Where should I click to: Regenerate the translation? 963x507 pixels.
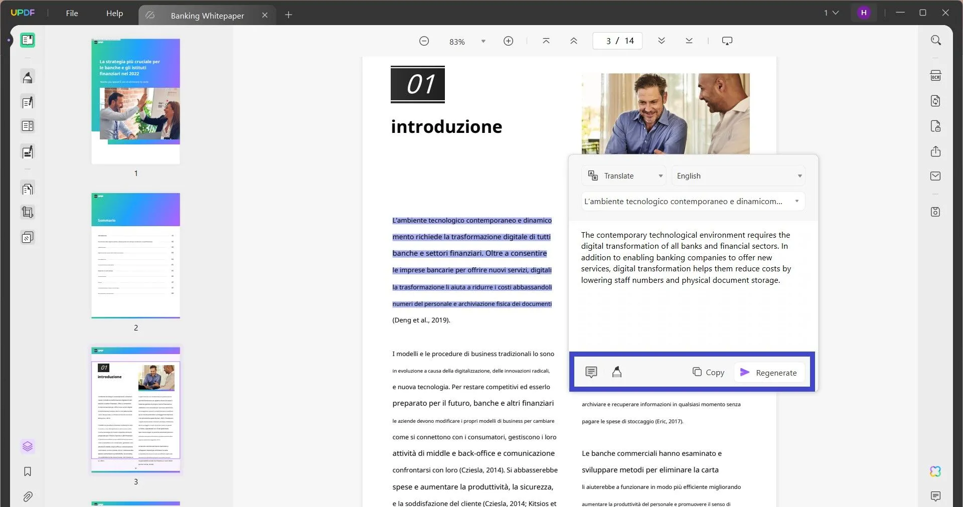point(770,373)
